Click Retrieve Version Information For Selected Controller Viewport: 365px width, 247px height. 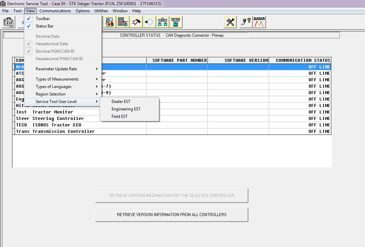pos(171,196)
